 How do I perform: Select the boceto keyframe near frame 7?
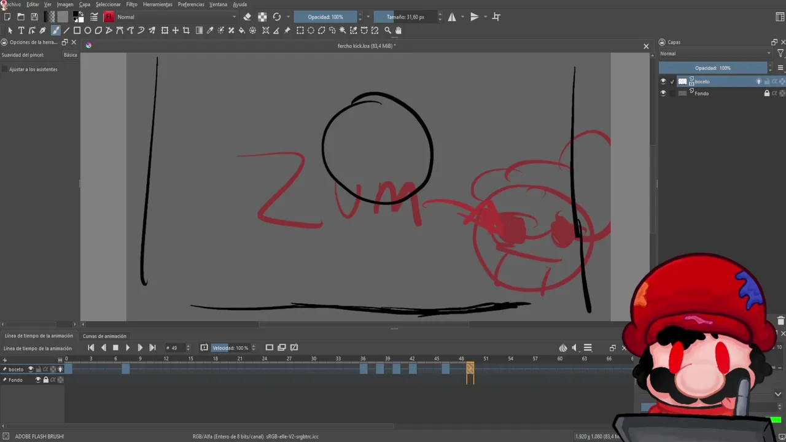[126, 369]
